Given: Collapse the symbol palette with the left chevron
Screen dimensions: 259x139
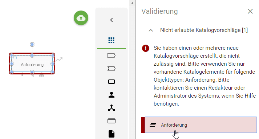Looking at the screenshot, I should coord(112,20).
